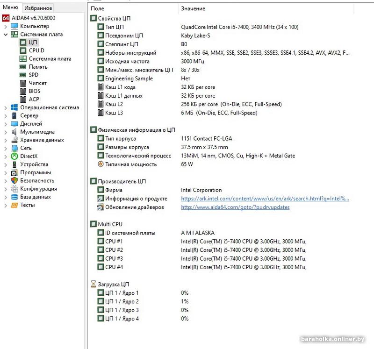Image resolution: width=374 pixels, height=349 pixels.
Task: Expand the Дисплей tree node
Action: coord(6,124)
